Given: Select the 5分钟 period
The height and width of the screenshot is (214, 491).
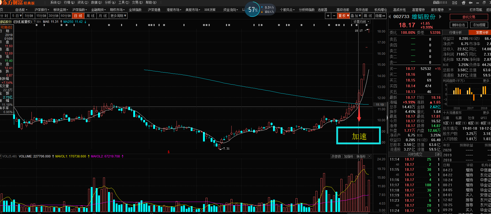Looking at the screenshot, I should click(29, 16).
